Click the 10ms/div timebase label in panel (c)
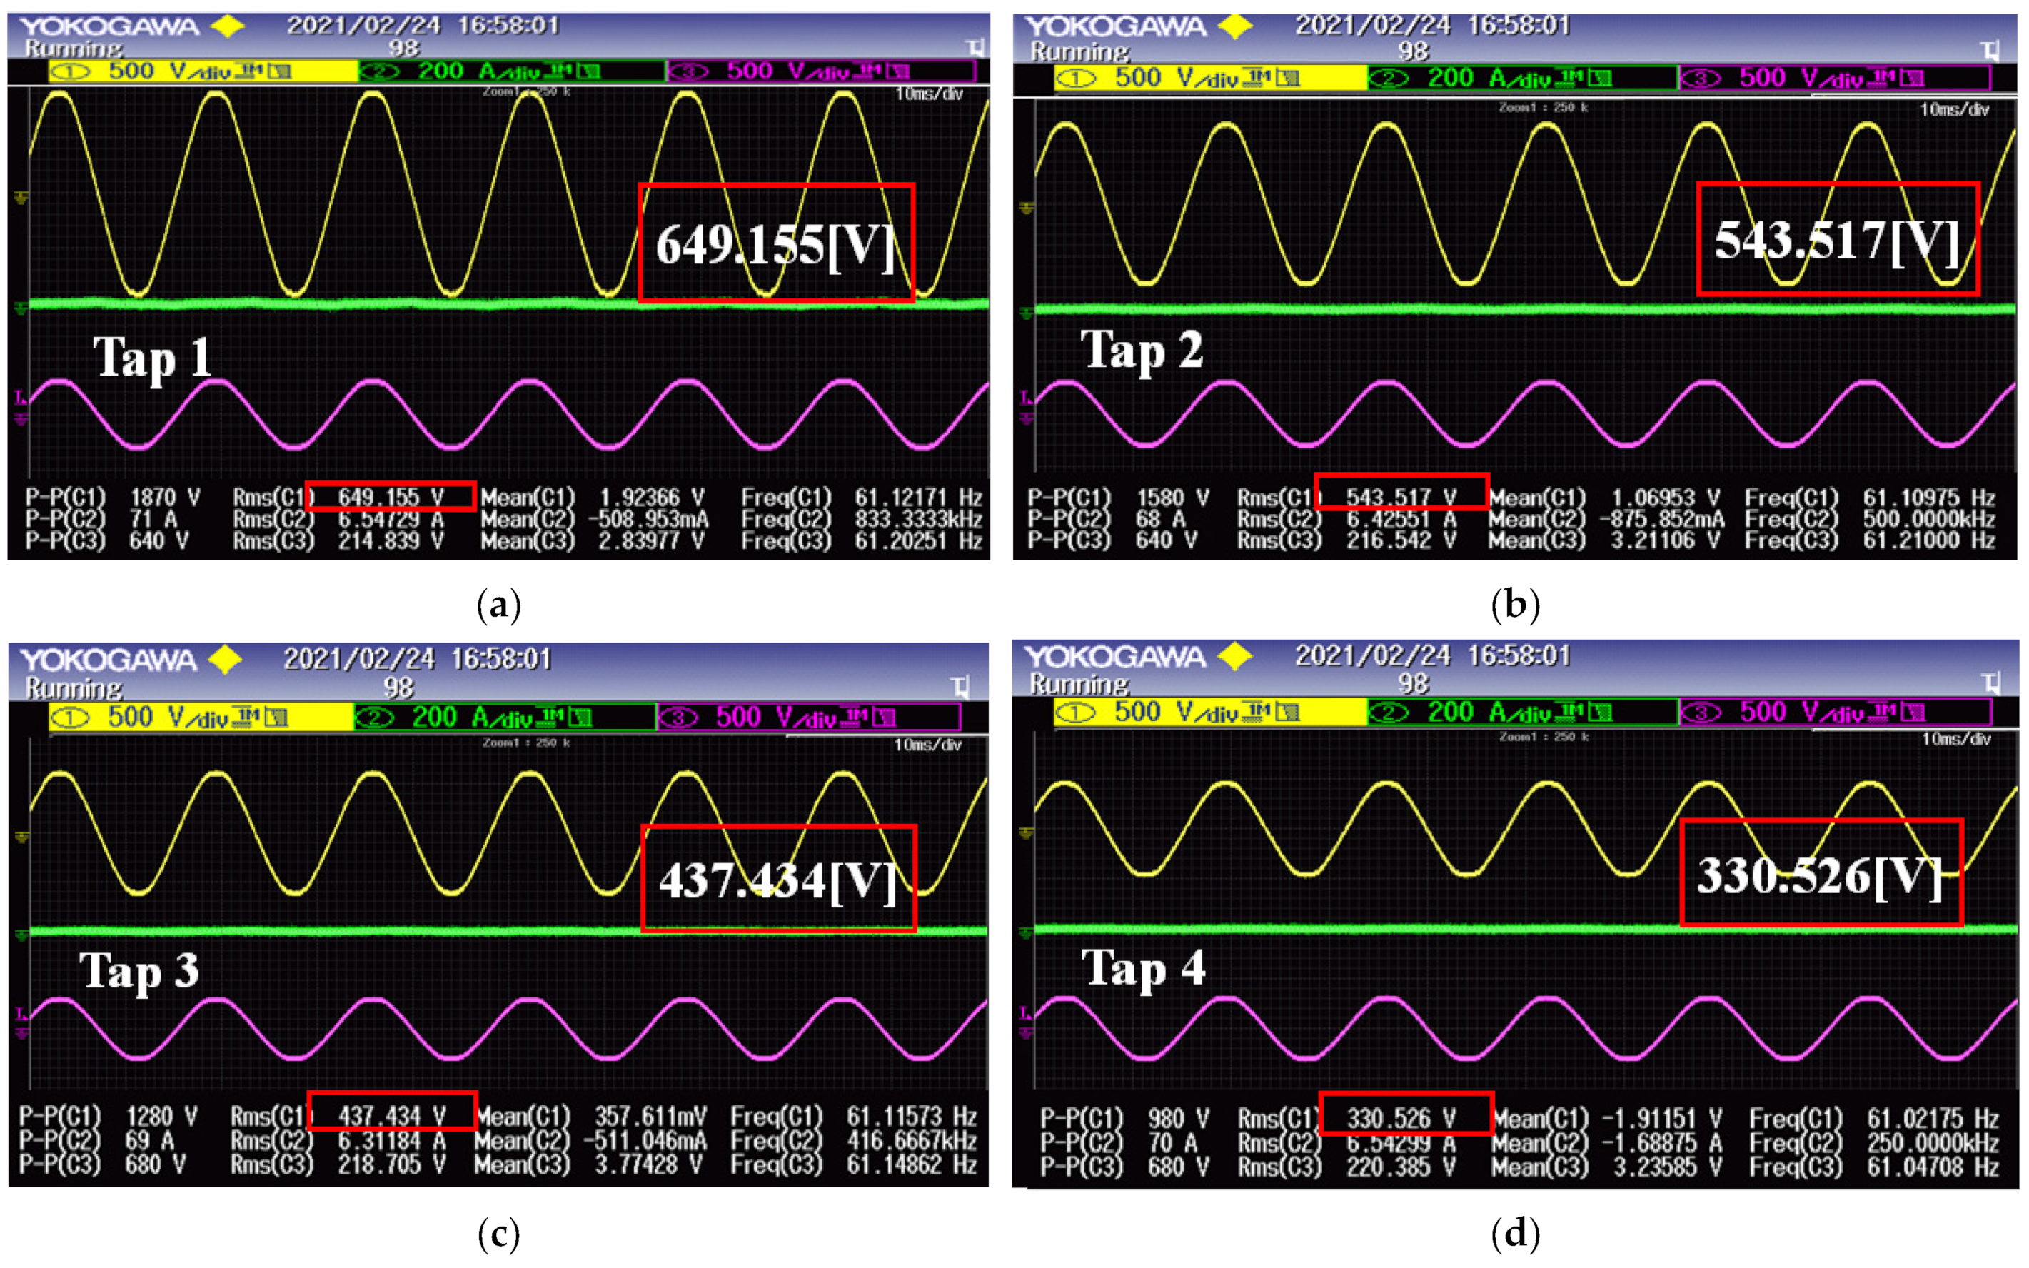The height and width of the screenshot is (1268, 2029). tap(927, 745)
